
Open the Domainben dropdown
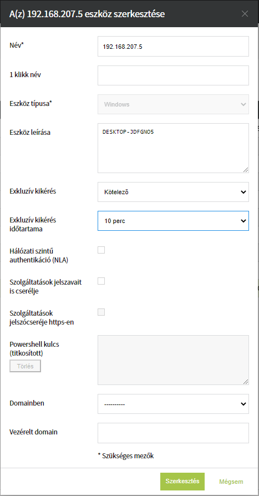(173, 404)
